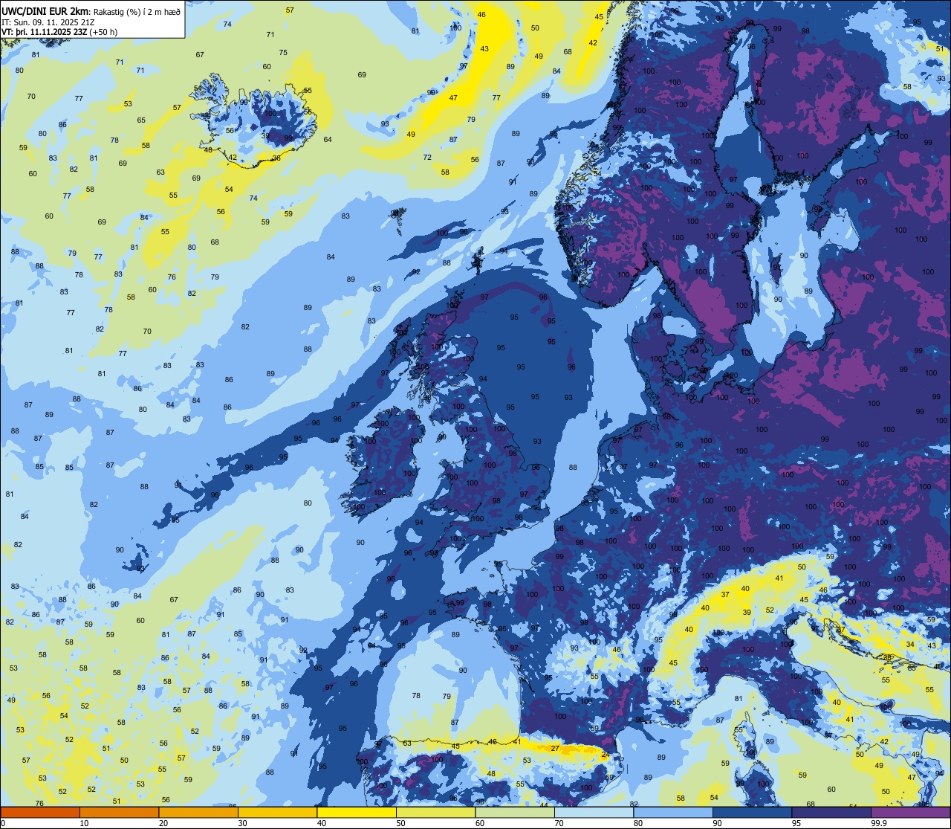
Task: Click the legend tick label "90"
Action: coord(718,823)
